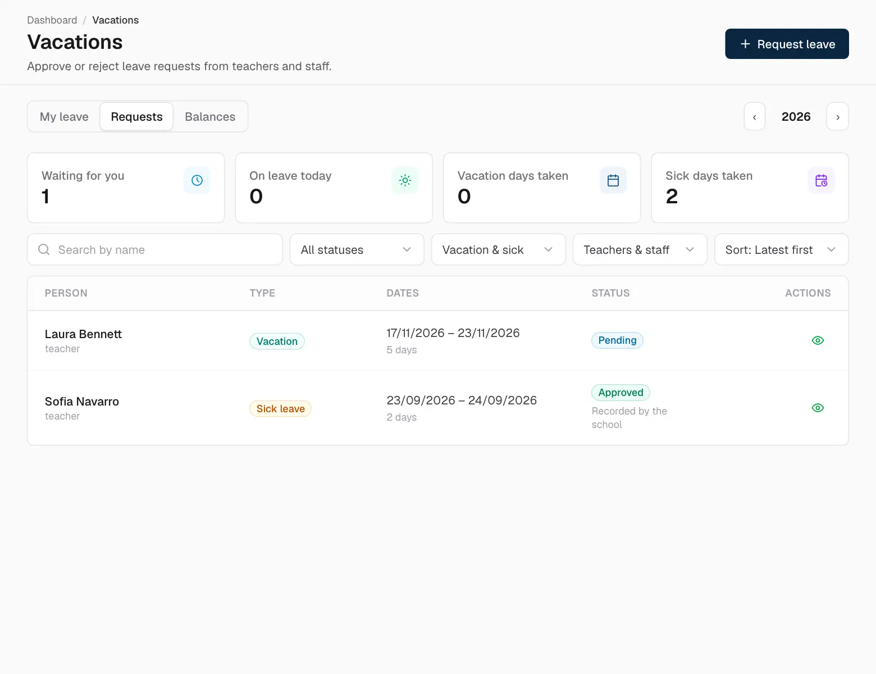This screenshot has width=876, height=674.
Task: Click the calendar icon on Vacation days taken card
Action: tap(613, 180)
